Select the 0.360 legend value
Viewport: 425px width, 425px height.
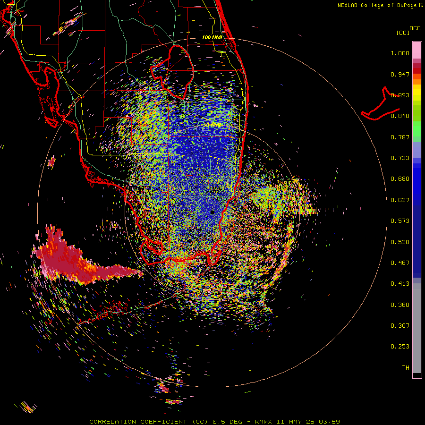400,305
